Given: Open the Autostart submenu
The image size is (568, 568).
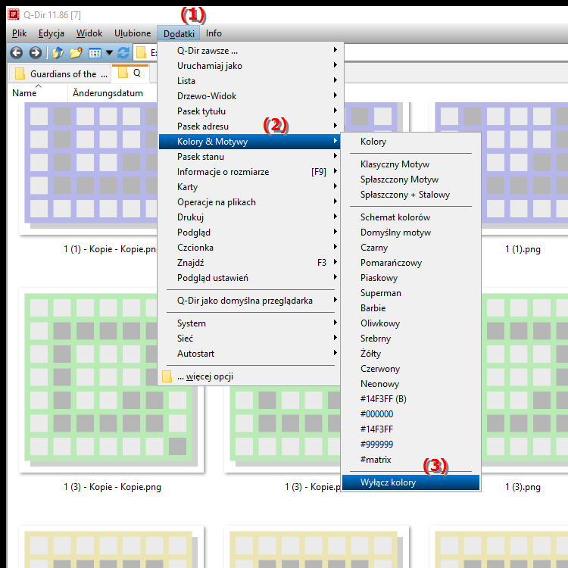Looking at the screenshot, I should [x=249, y=354].
